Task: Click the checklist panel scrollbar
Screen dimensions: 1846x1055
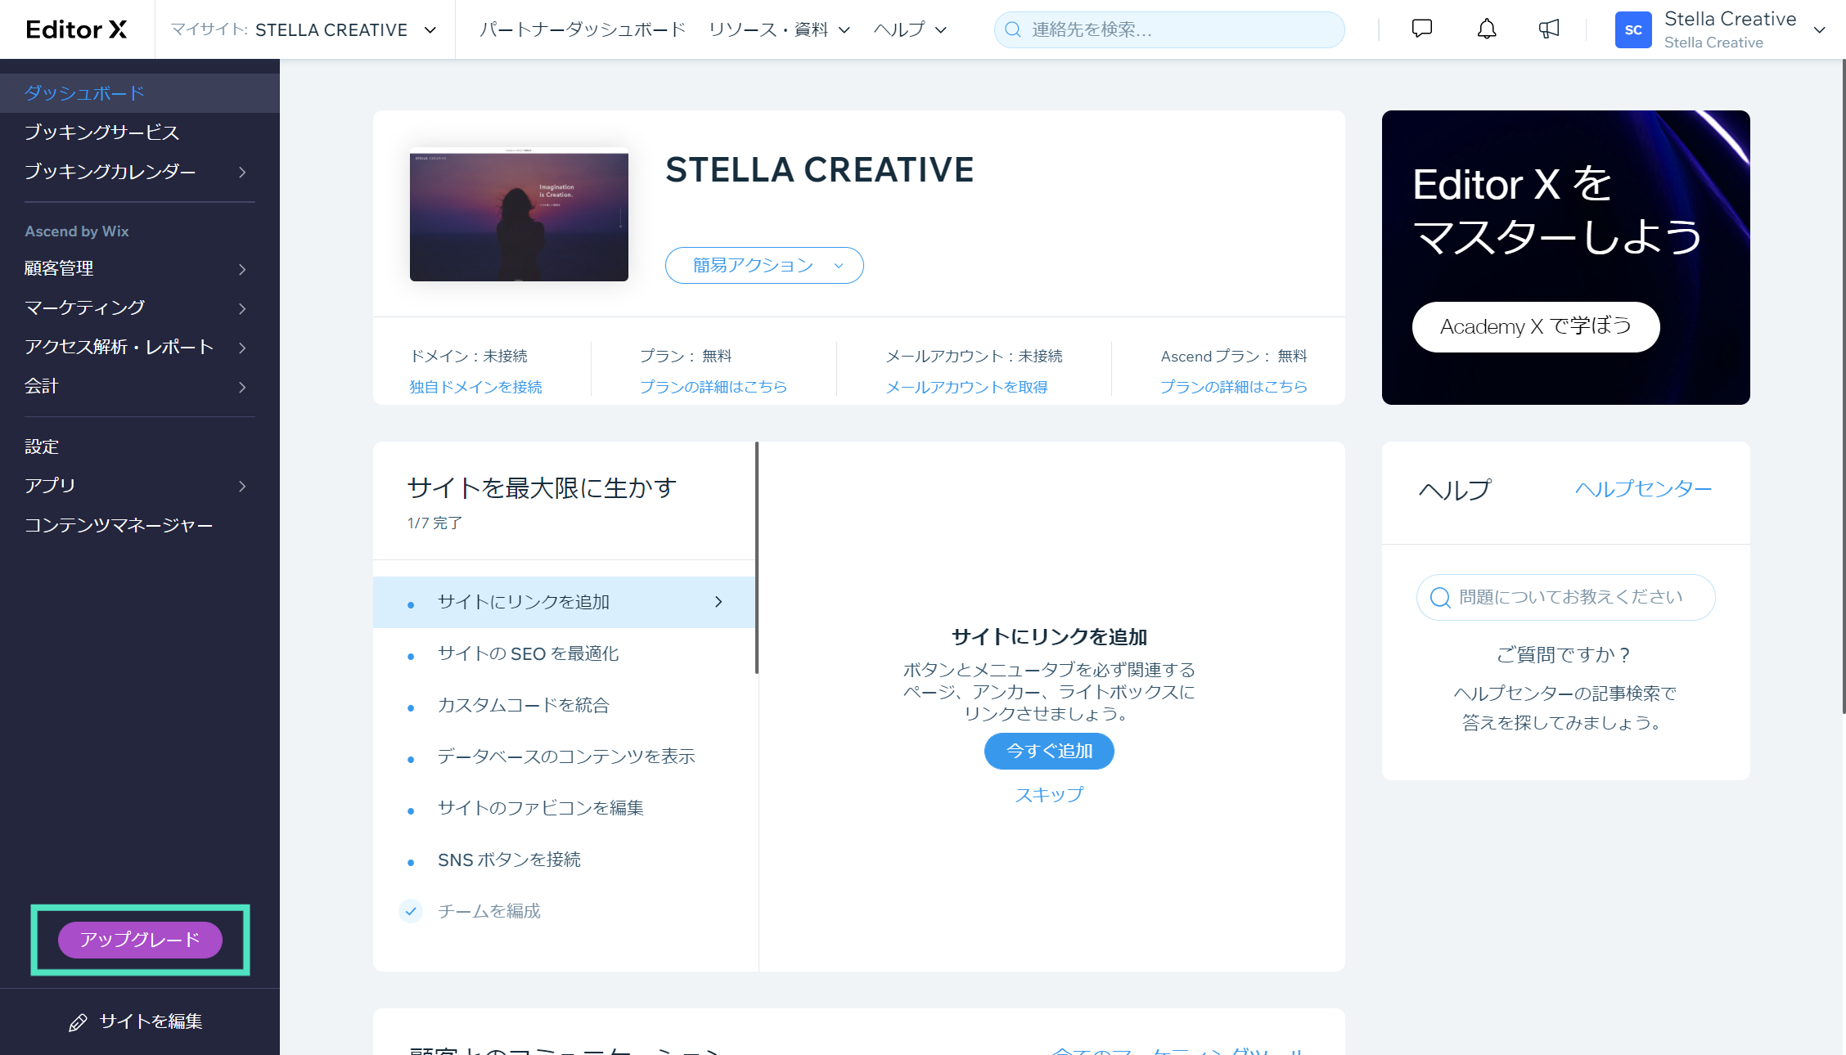Action: (757, 558)
